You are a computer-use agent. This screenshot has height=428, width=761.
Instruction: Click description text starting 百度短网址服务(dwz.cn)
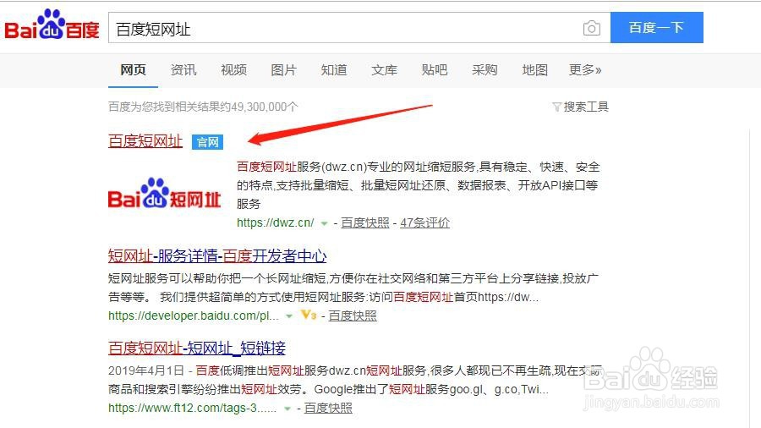(x=418, y=185)
